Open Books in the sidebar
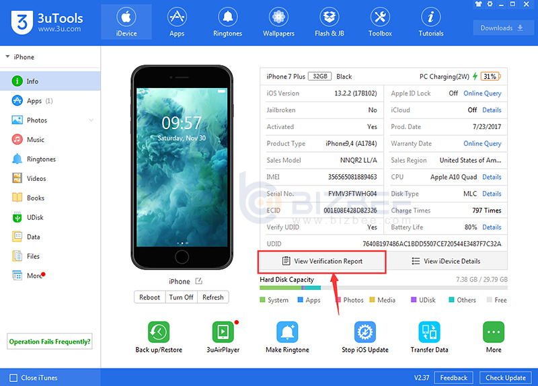538x386 pixels. (50, 198)
